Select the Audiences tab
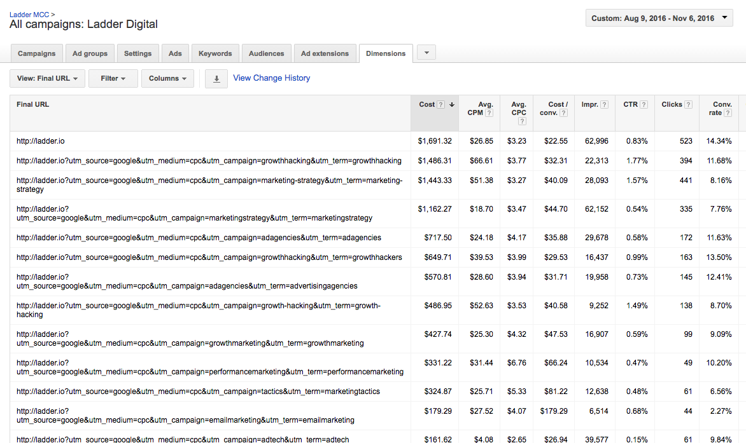The height and width of the screenshot is (443, 746). [x=266, y=53]
